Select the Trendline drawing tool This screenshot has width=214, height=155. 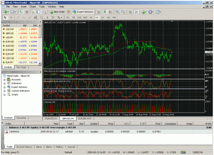tap(30, 17)
